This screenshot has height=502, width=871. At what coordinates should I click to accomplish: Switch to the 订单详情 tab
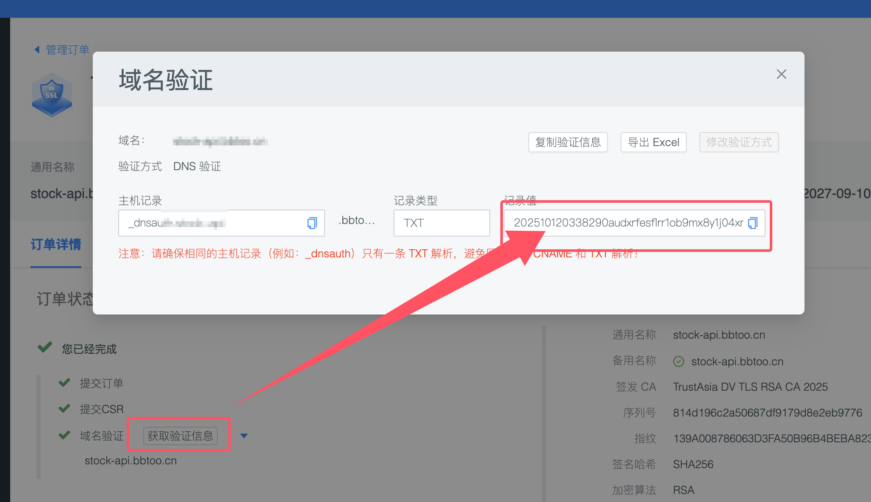coord(56,245)
